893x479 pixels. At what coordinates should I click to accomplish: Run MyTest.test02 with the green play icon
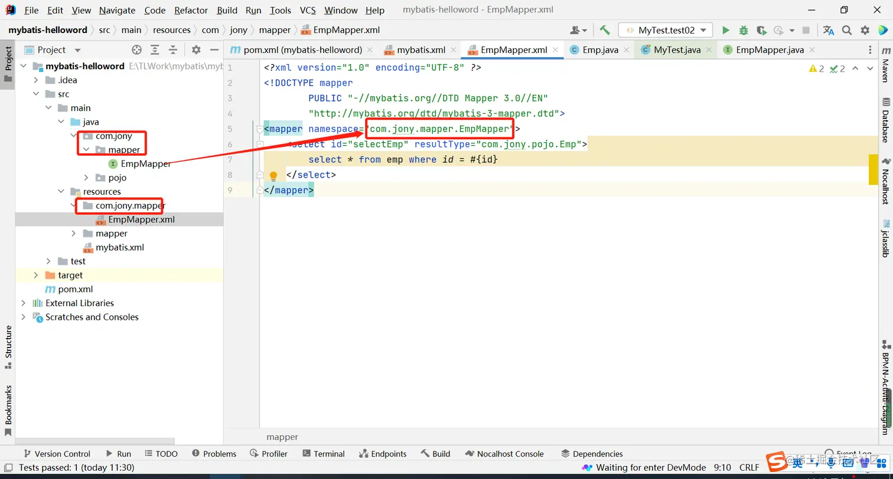[x=726, y=30]
